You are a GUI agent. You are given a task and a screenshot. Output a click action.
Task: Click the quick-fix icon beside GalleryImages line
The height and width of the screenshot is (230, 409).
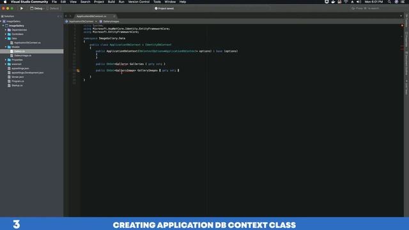[78, 70]
